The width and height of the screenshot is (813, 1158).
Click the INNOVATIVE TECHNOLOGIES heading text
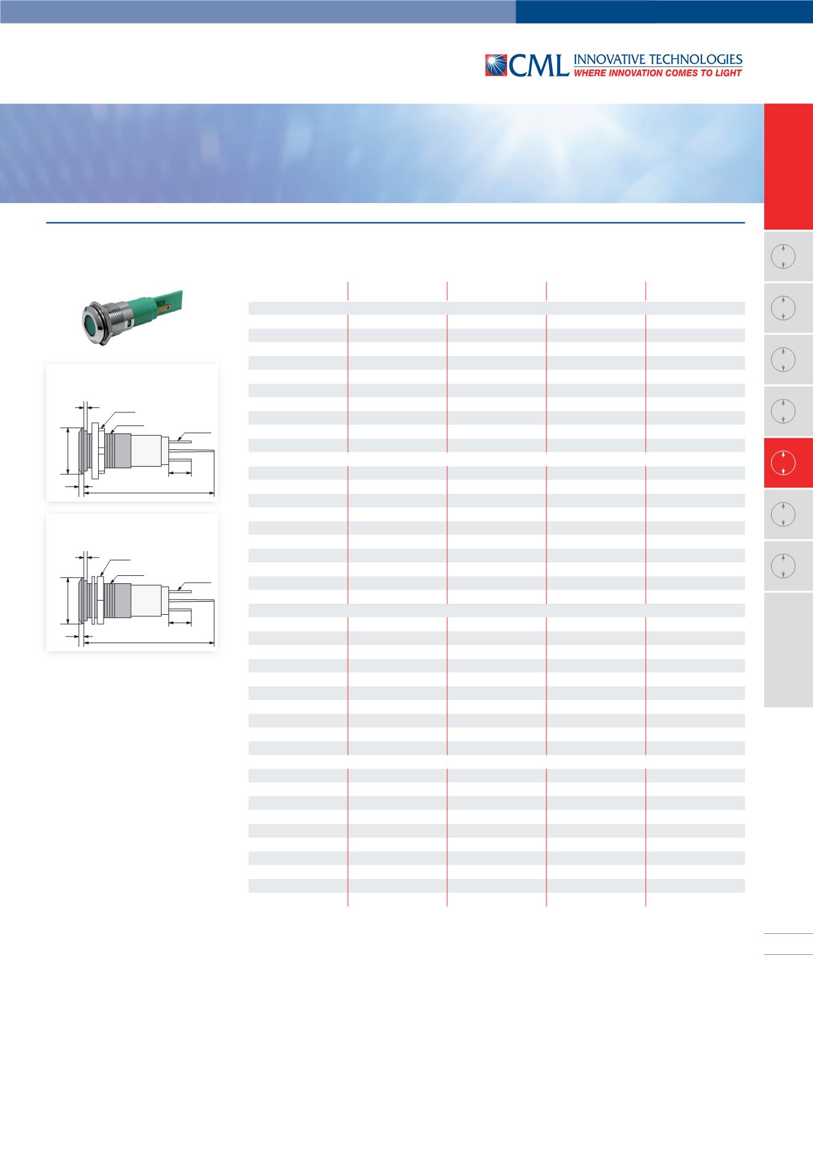(x=658, y=59)
